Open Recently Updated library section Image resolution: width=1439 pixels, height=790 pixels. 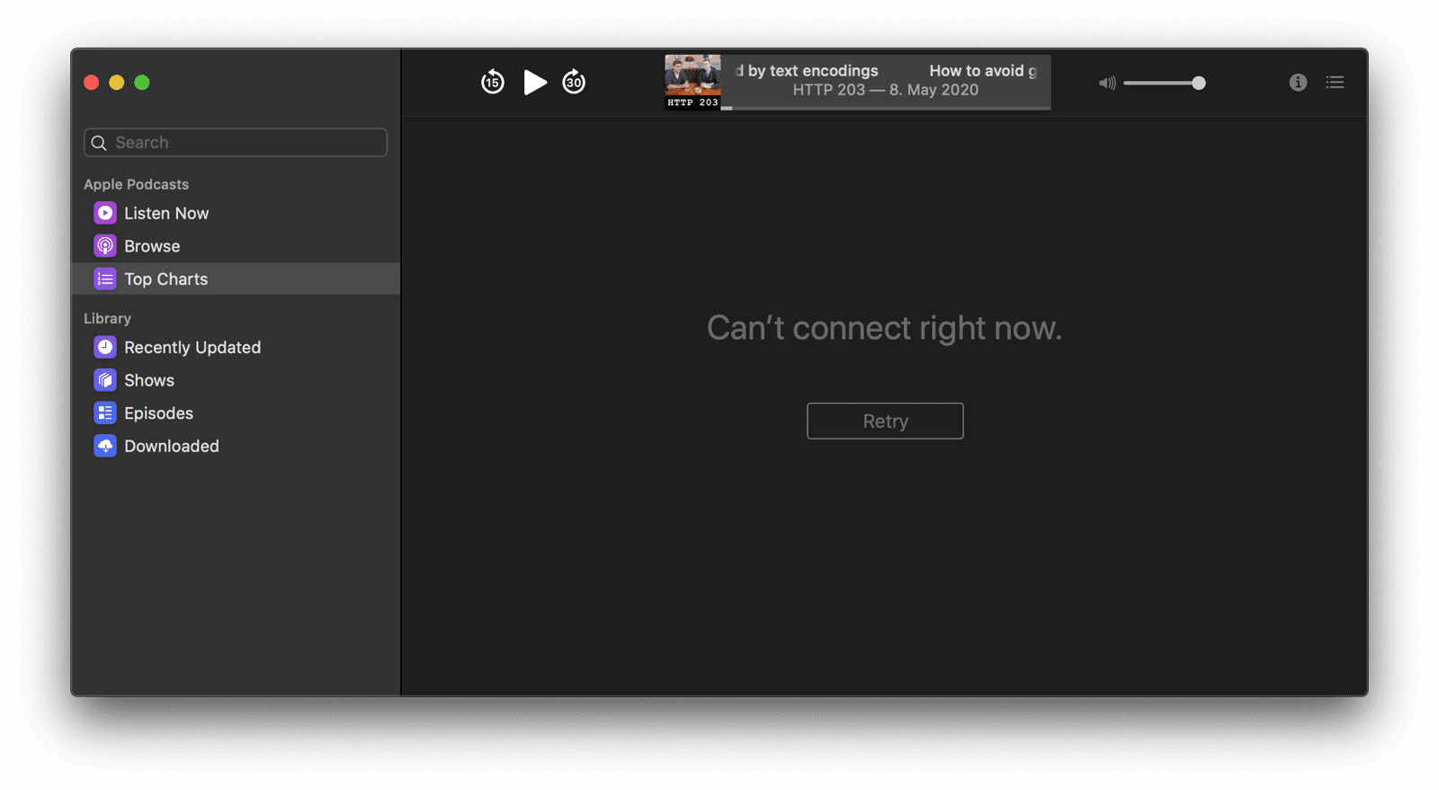click(x=192, y=348)
